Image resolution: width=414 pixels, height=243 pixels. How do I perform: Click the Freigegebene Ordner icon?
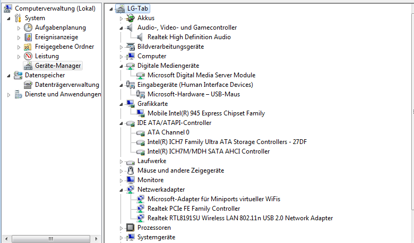[28, 47]
